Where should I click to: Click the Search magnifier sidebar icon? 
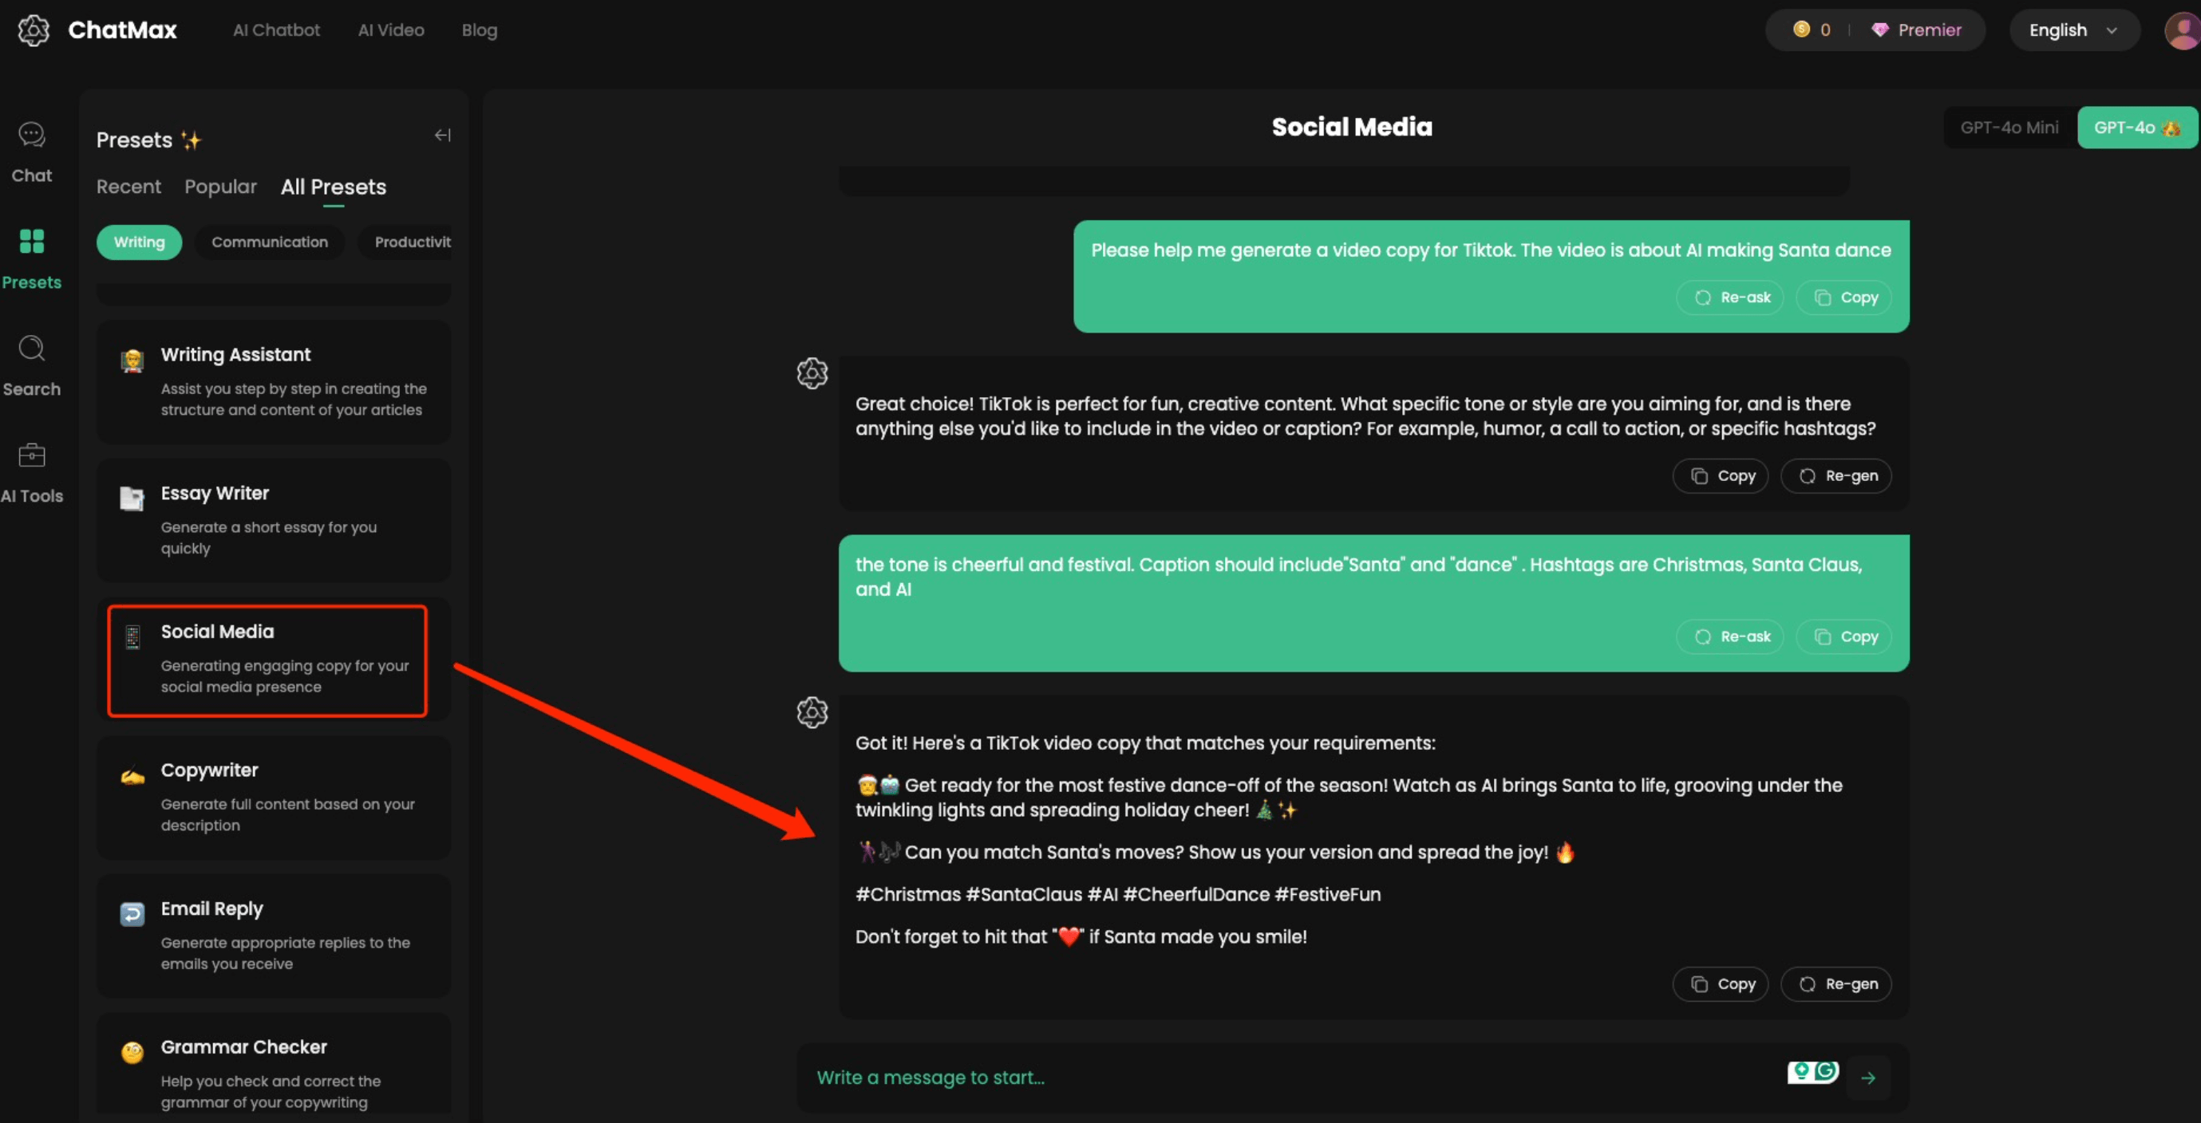tap(32, 349)
